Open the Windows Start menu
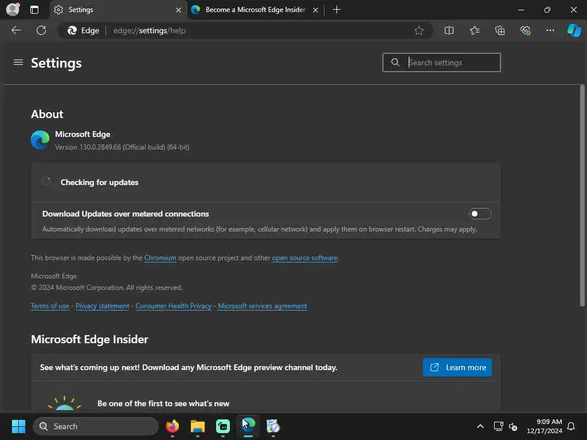The width and height of the screenshot is (587, 440). tap(18, 426)
